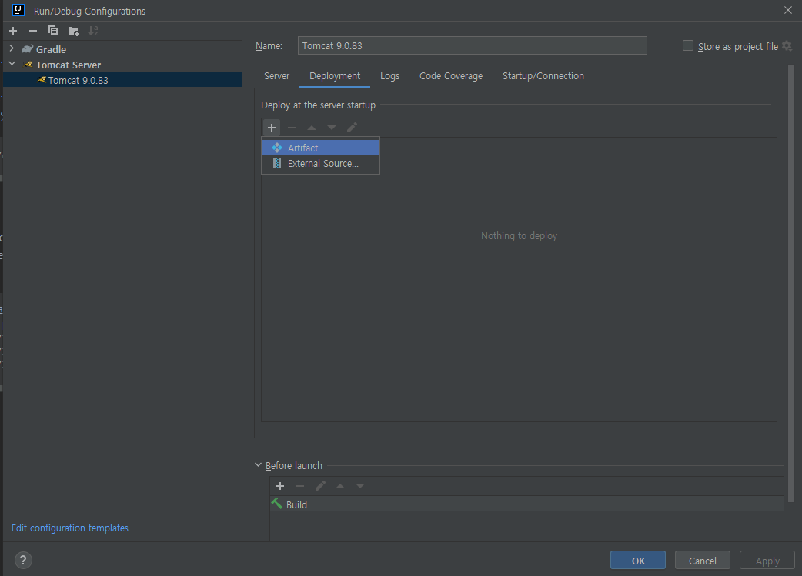Open the Startup/Connection tab
This screenshot has height=576, width=802.
(543, 75)
